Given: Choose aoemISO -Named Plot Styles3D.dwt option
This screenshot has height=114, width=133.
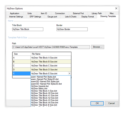Looking at the screenshot, I should [51, 84].
